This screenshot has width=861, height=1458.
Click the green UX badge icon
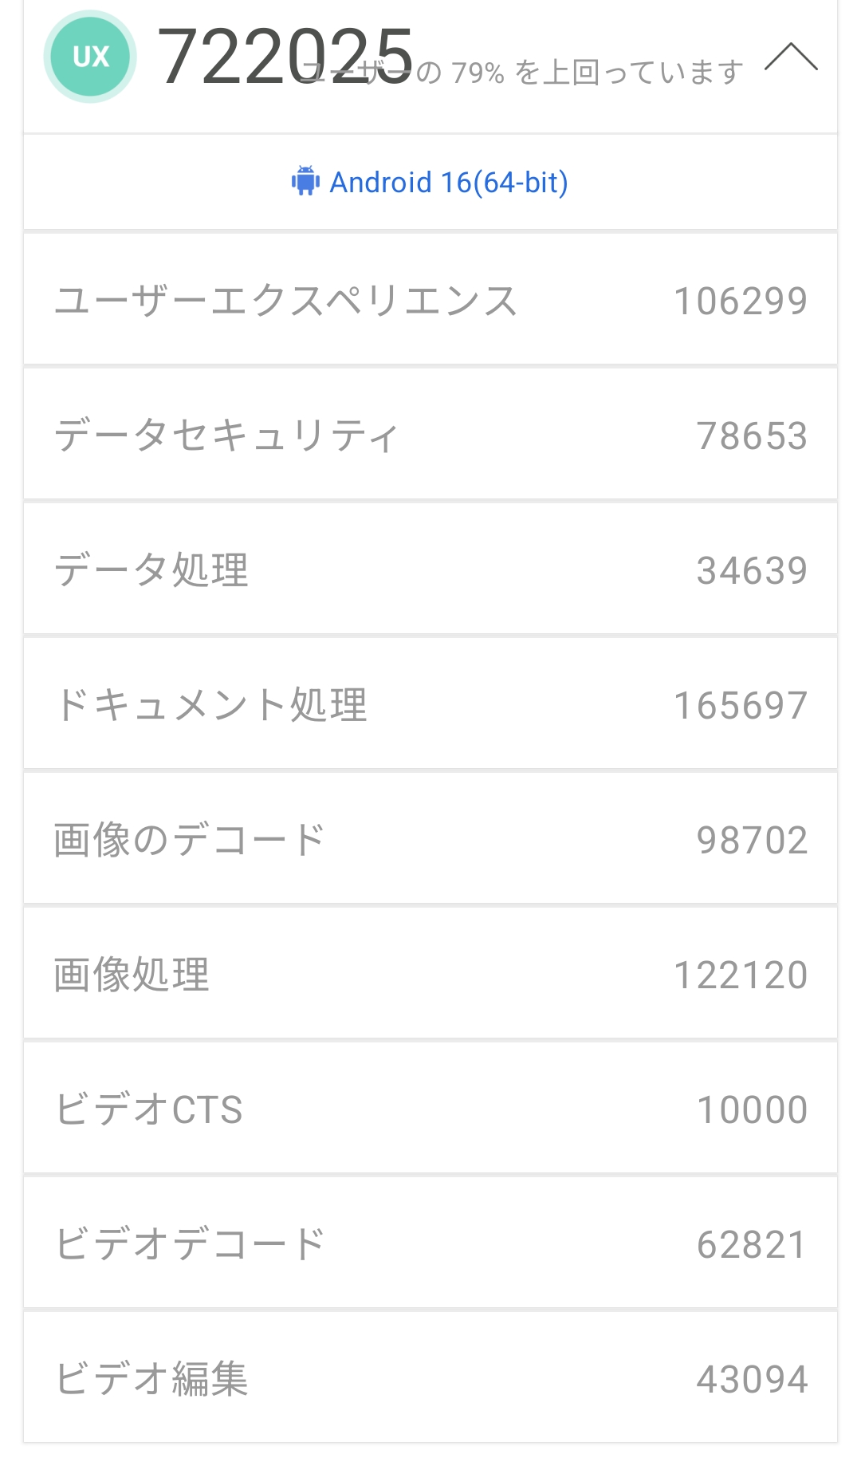(x=90, y=57)
